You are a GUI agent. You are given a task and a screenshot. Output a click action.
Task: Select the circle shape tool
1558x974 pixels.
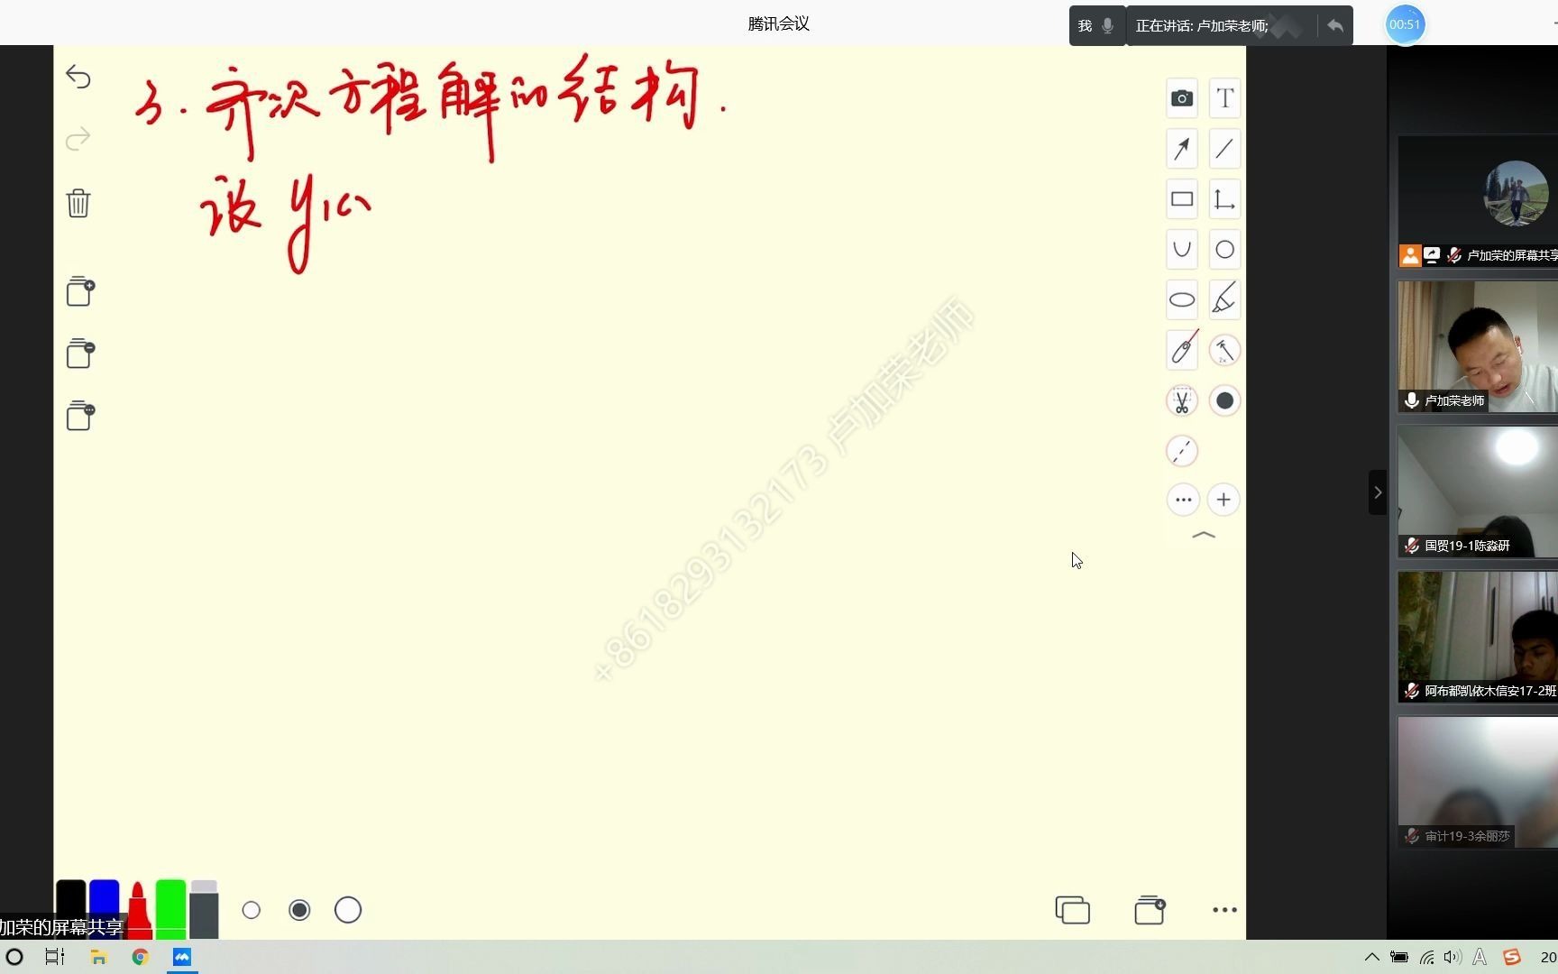pos(1224,250)
